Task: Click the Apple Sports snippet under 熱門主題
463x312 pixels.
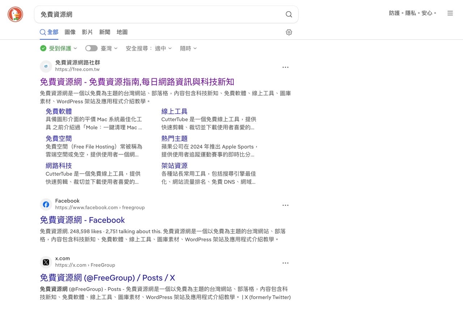Action: tap(210, 151)
